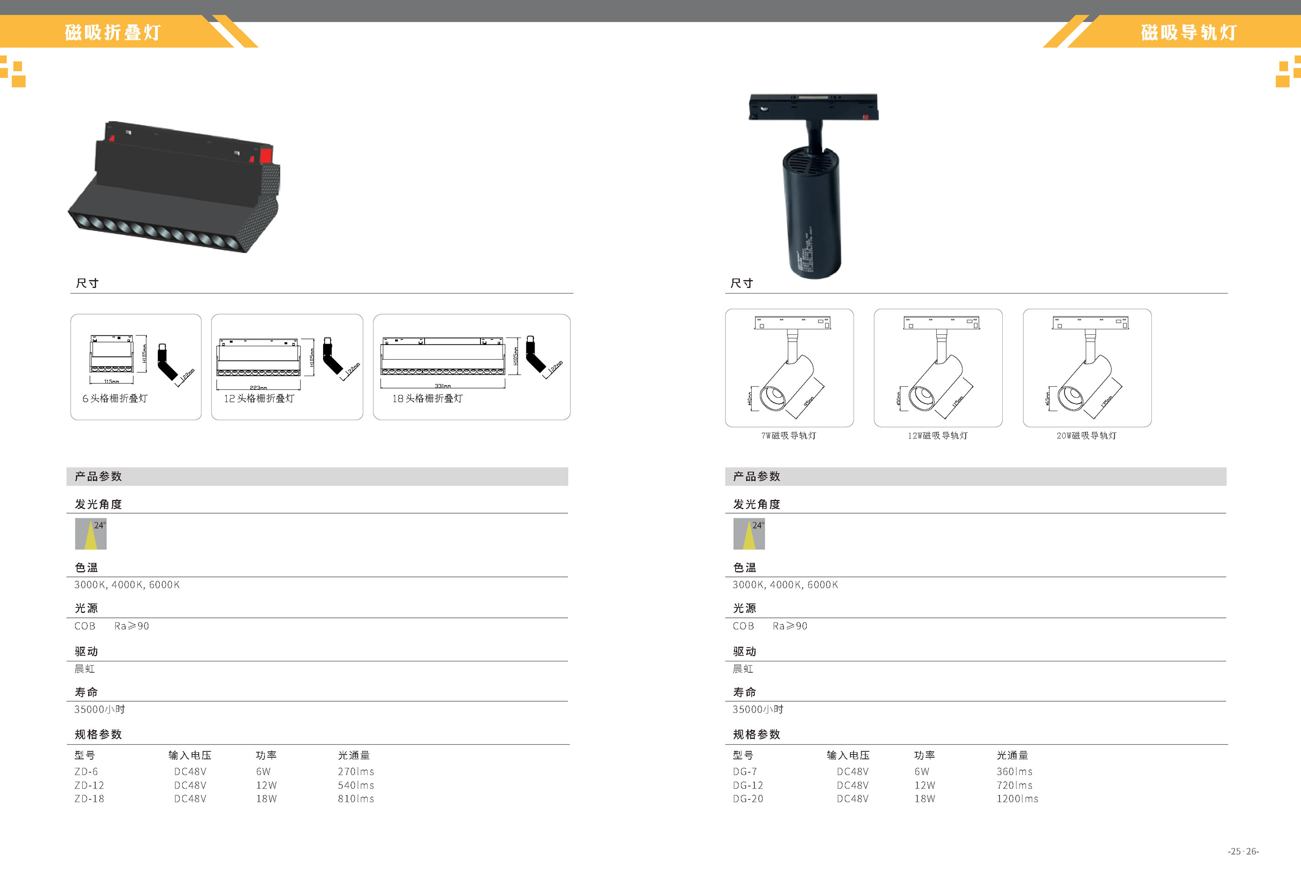Viewport: 1301px width, 882px height.
Task: Select 35000小时 lifespan on 磁吸导轨灯 page
Action: coord(758,709)
